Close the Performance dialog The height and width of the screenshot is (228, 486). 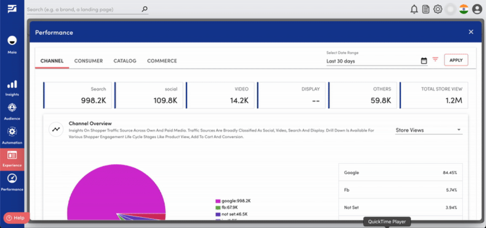click(x=471, y=32)
